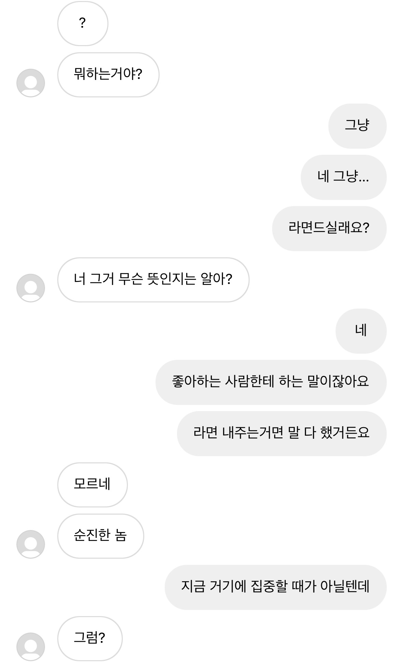
Task: Select the "좋아하는 사람한테 하는 말이잖아요" message
Action: click(271, 382)
